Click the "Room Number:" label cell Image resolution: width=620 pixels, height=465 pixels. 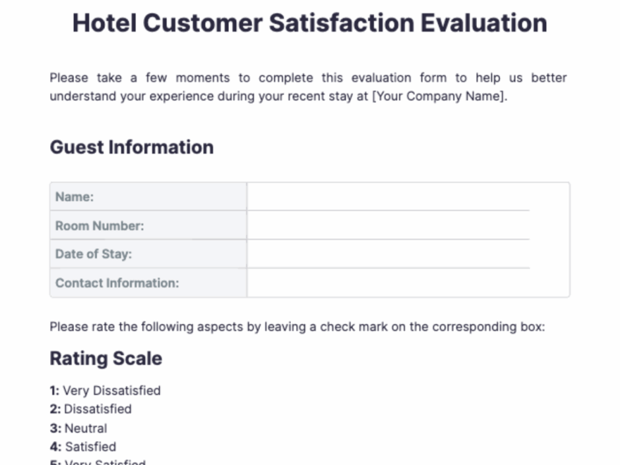point(148,225)
